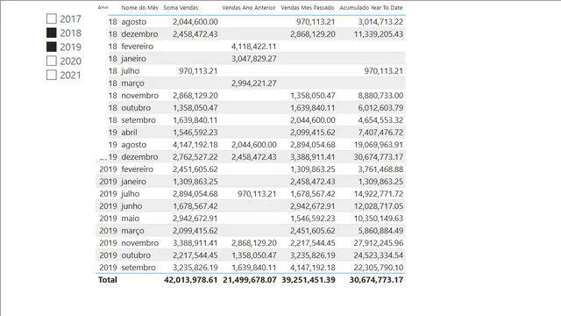The height and width of the screenshot is (316, 561).
Task: Click value 4,118,422.11 in fevereiro row
Action: pyautogui.click(x=253, y=47)
